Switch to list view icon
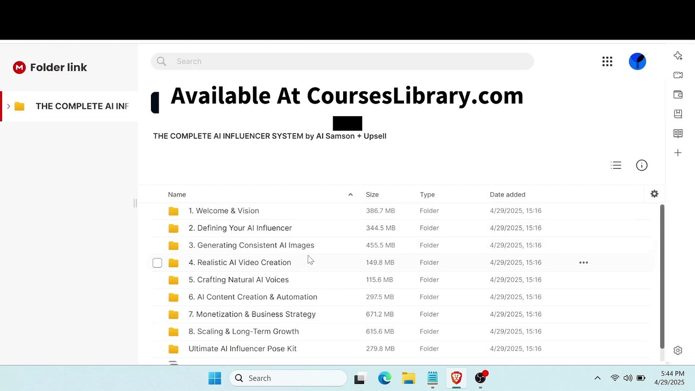Screen dimensions: 695x391 616,165
